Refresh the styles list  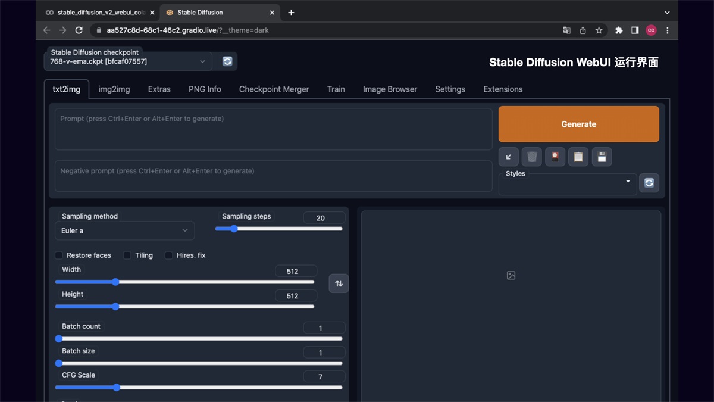tap(649, 183)
